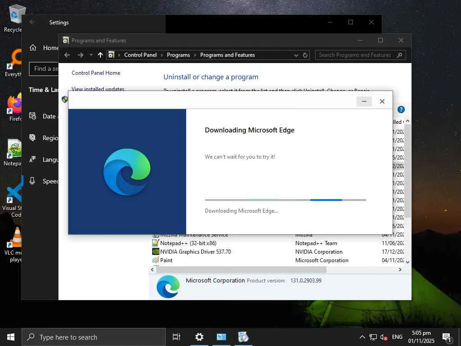This screenshot has height=346, width=461.
Task: Click the Edge icon in details pane
Action: [168, 287]
